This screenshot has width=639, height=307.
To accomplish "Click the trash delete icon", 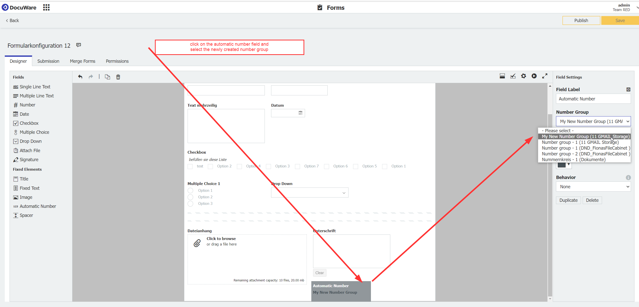I will pos(118,77).
